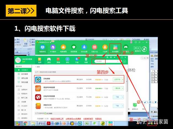Click 播放 button in PowerPoint animation pane

pos(154,112)
